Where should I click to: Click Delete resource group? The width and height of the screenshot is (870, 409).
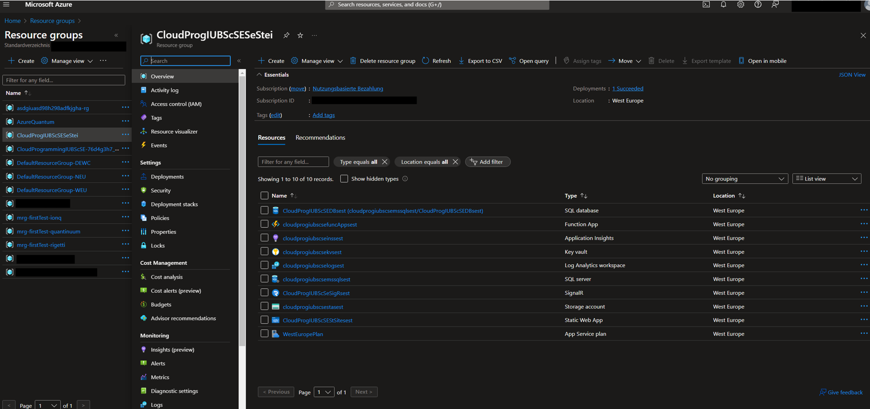[x=382, y=61]
